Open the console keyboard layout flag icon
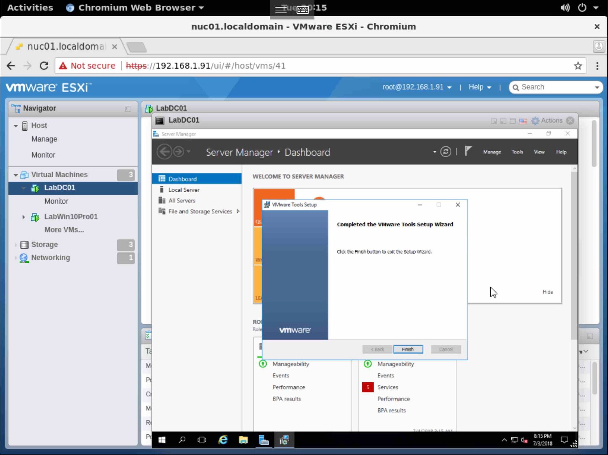 tap(523, 121)
